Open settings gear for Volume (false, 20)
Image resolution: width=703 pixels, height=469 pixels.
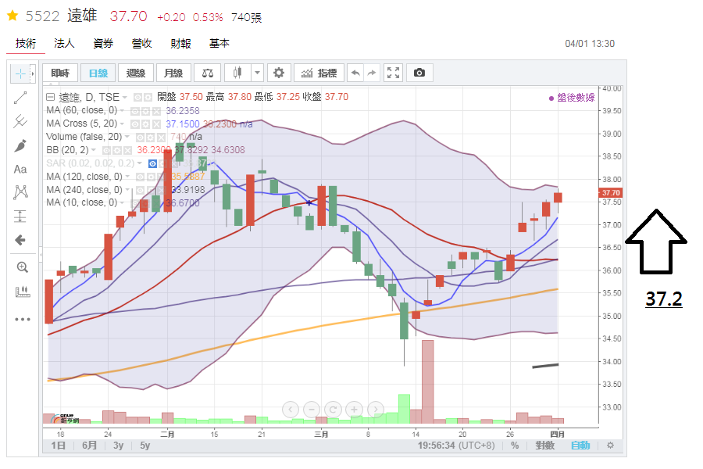[151, 138]
